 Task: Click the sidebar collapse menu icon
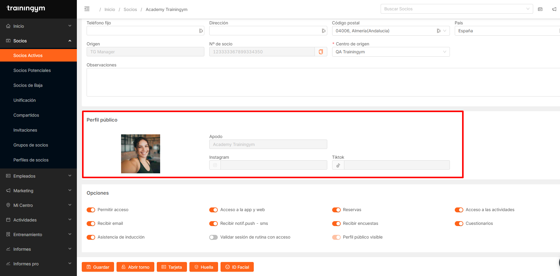87,9
